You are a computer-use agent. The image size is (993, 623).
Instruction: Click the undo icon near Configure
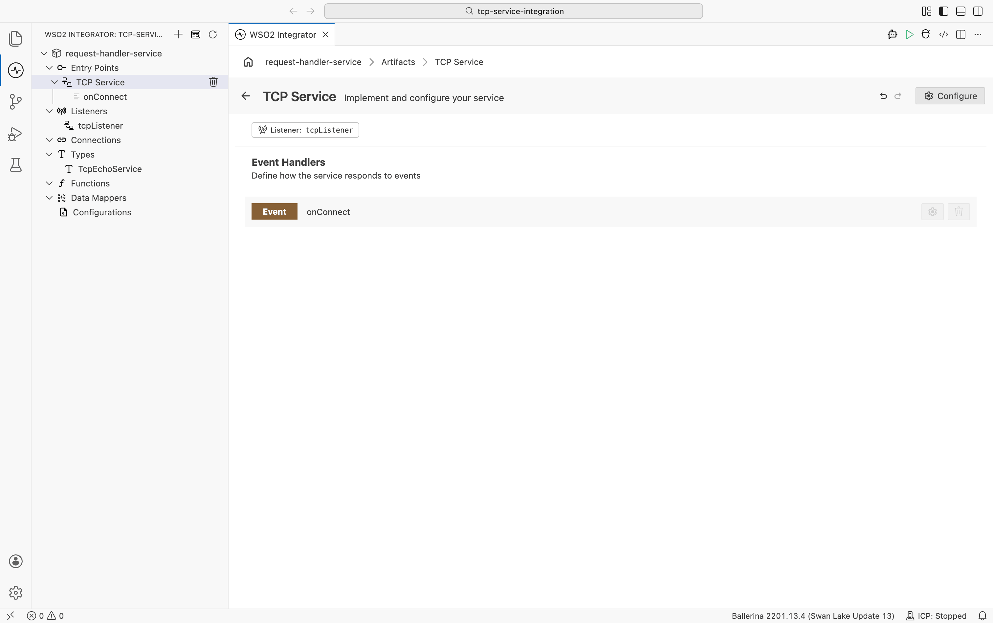[x=883, y=96]
